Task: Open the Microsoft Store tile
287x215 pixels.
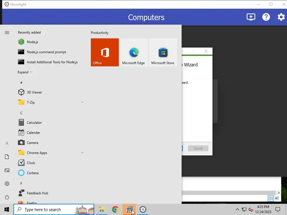Action: (163, 52)
